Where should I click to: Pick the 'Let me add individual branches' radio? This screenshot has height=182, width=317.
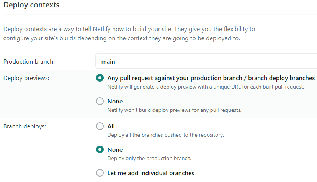(x=100, y=173)
